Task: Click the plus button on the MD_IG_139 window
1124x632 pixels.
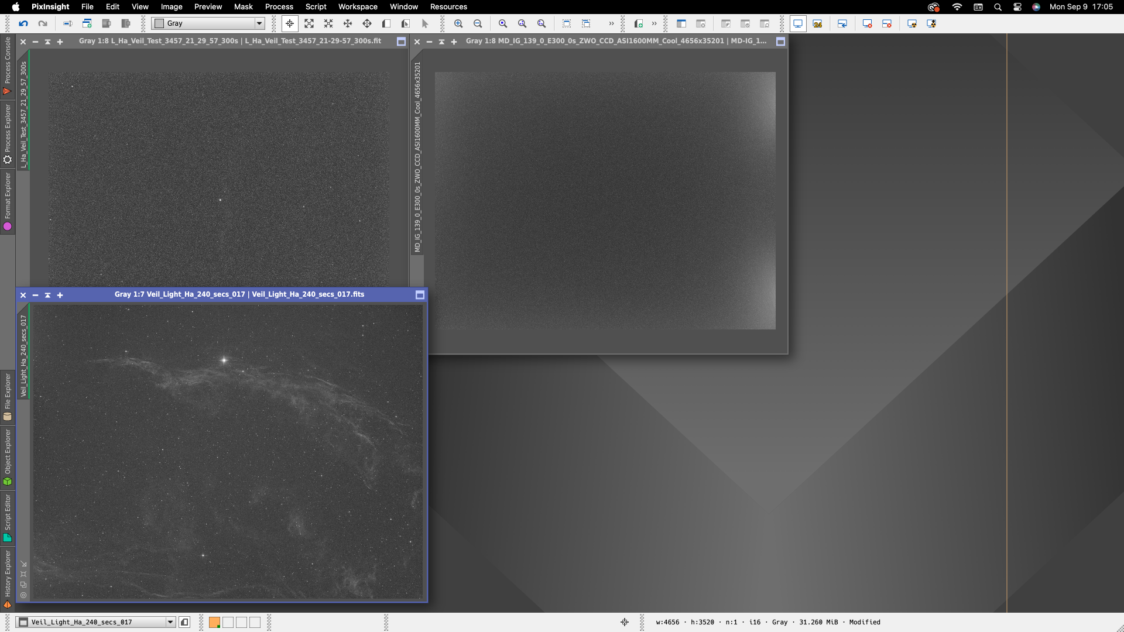Action: (x=454, y=42)
